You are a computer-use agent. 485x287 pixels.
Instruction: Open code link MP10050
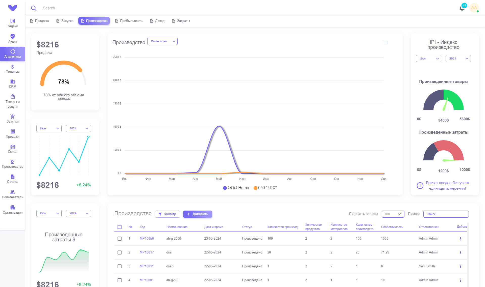[x=147, y=239]
